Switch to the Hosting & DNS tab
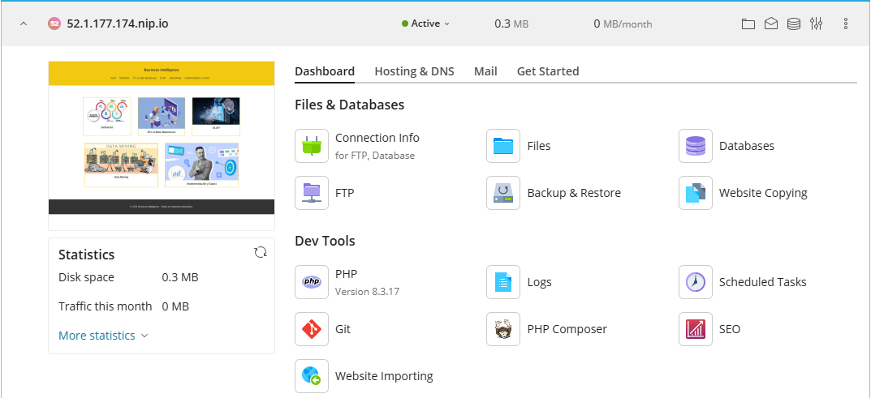871x398 pixels. tap(414, 71)
